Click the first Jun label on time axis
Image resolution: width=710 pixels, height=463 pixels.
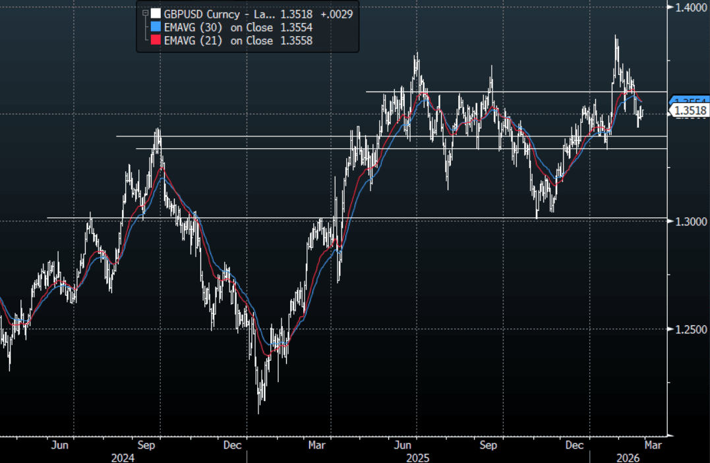(x=59, y=445)
